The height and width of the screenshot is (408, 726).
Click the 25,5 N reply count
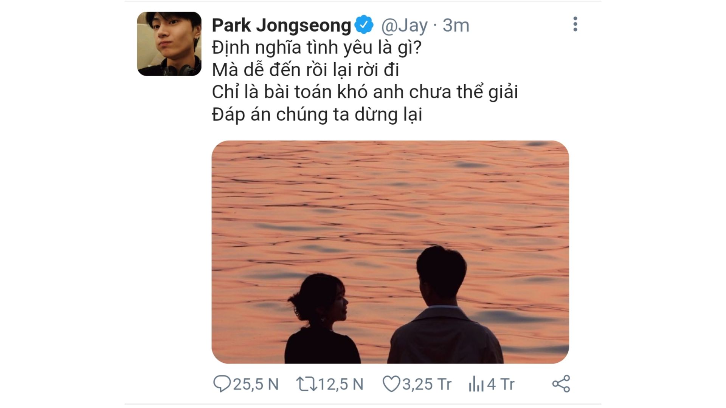256,384
